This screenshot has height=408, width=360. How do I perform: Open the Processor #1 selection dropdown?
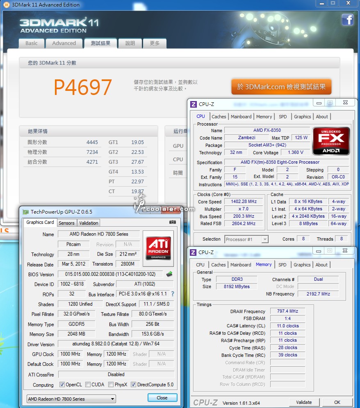click(x=246, y=239)
